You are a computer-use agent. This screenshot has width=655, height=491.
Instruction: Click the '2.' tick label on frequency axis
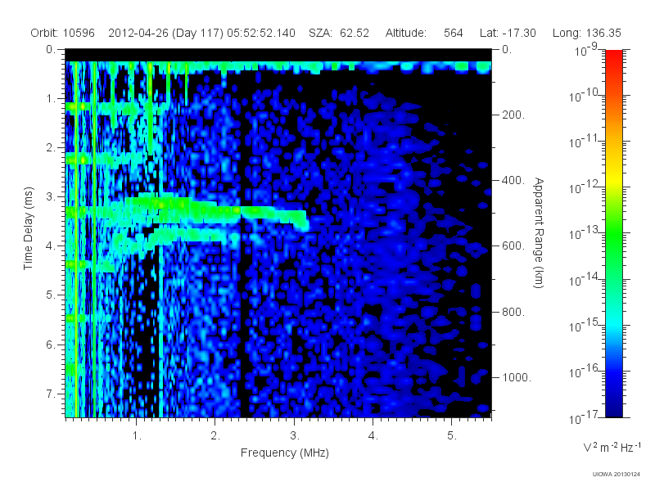point(215,436)
